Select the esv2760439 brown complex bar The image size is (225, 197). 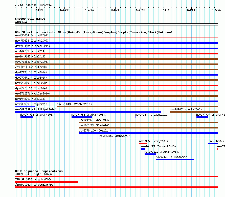[x=138, y=107]
